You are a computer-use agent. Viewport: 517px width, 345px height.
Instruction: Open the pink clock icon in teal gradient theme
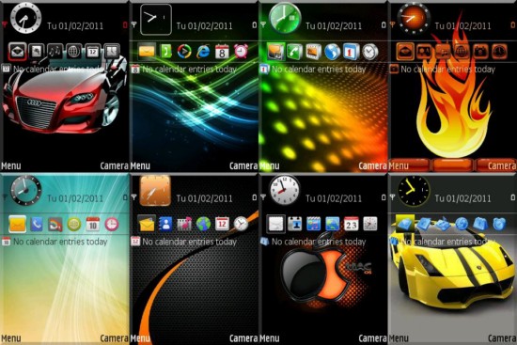click(x=112, y=224)
